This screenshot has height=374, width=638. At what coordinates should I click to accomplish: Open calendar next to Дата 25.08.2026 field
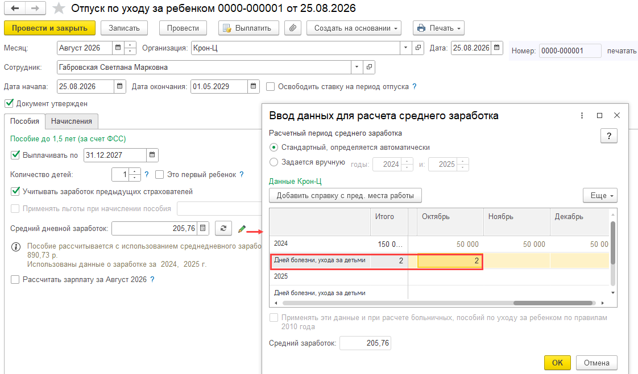497,48
